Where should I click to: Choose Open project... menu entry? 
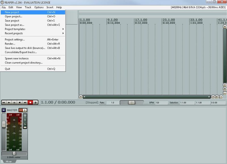point(33,16)
